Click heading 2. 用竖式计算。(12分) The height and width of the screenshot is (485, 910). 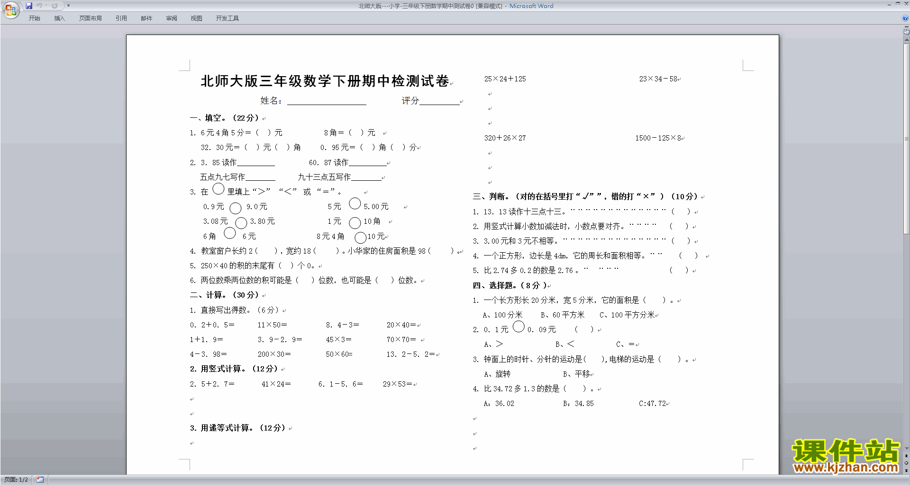[x=234, y=369]
